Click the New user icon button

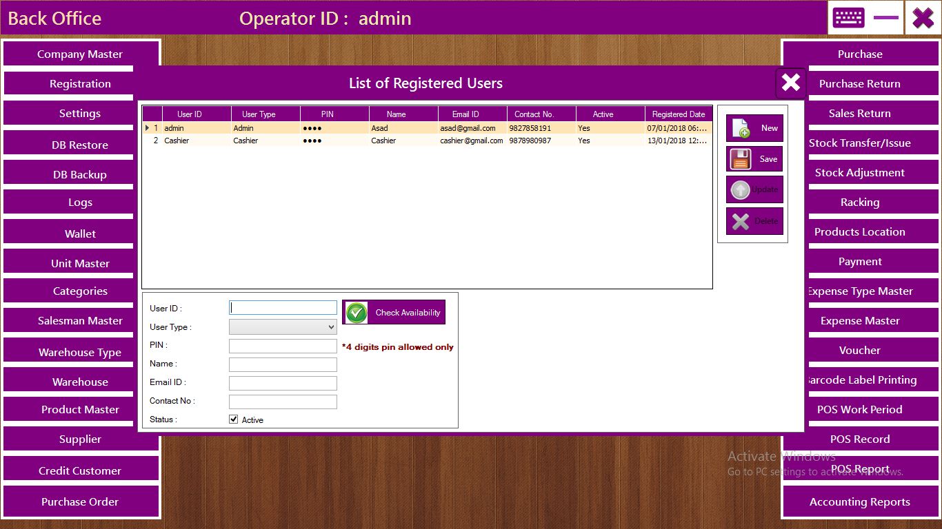[x=741, y=128]
